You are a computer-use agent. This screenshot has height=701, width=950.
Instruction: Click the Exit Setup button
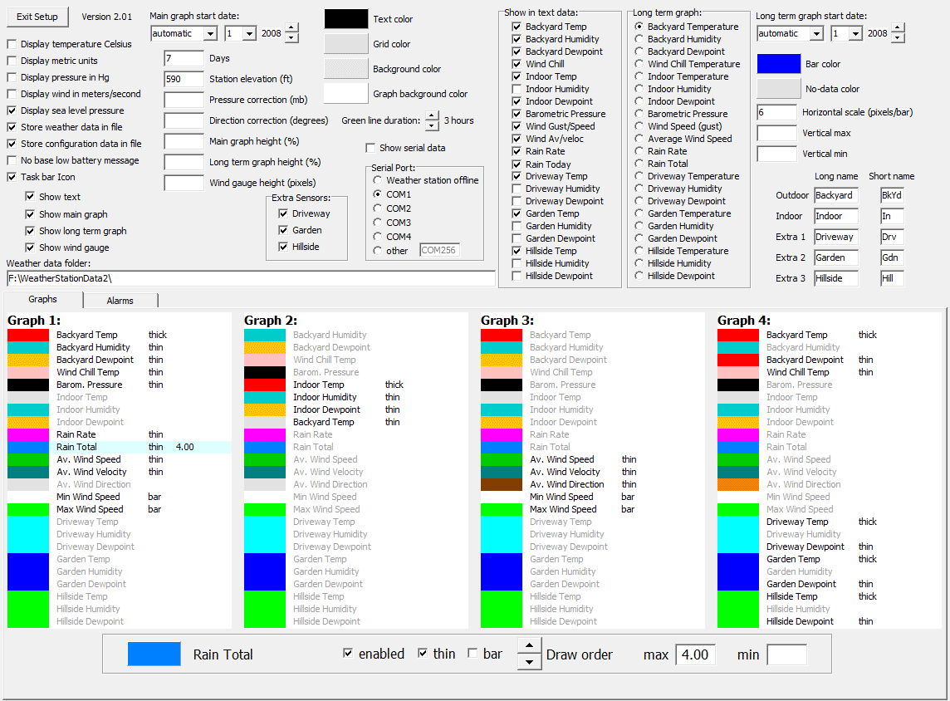(37, 17)
